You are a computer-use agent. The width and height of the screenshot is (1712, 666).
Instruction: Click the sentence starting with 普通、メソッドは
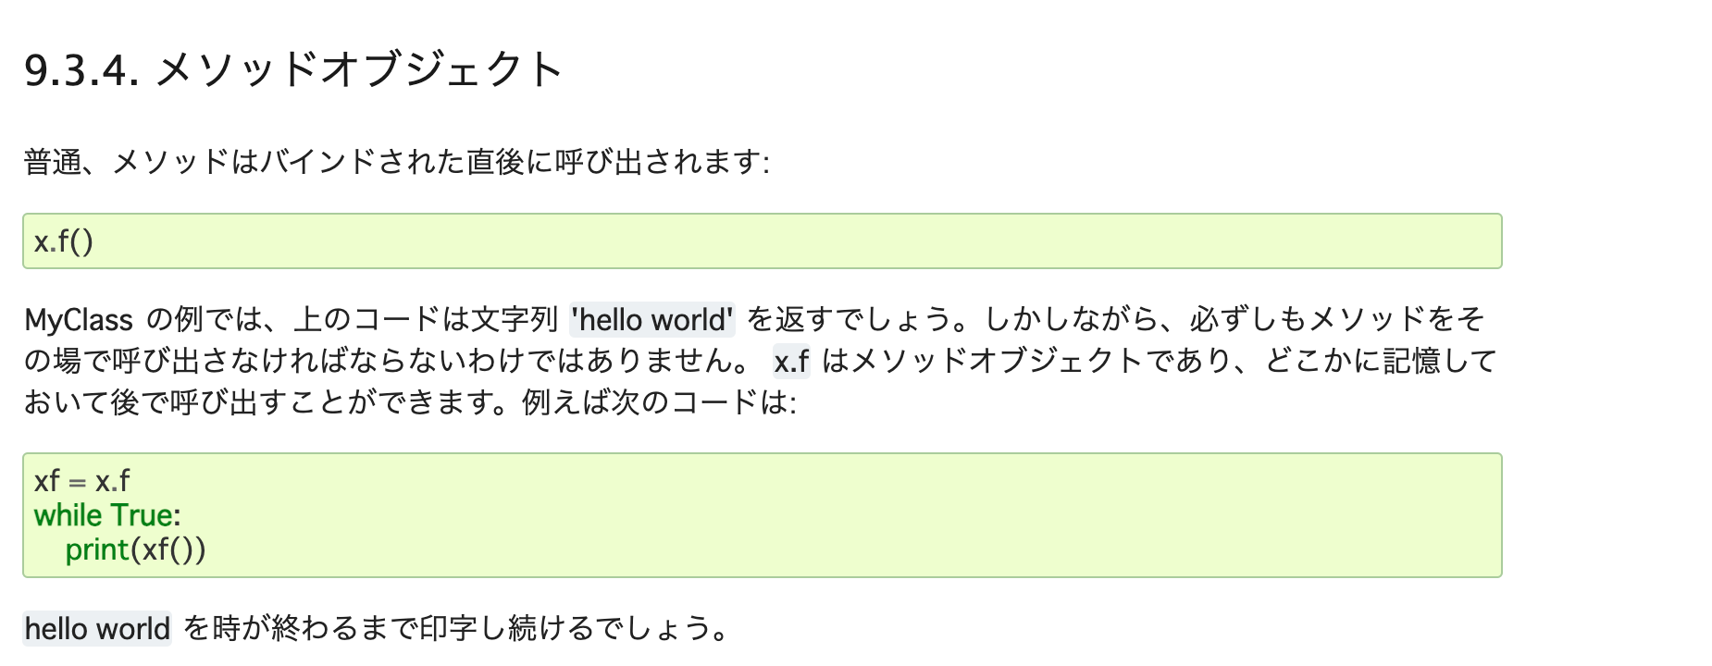[x=396, y=162]
